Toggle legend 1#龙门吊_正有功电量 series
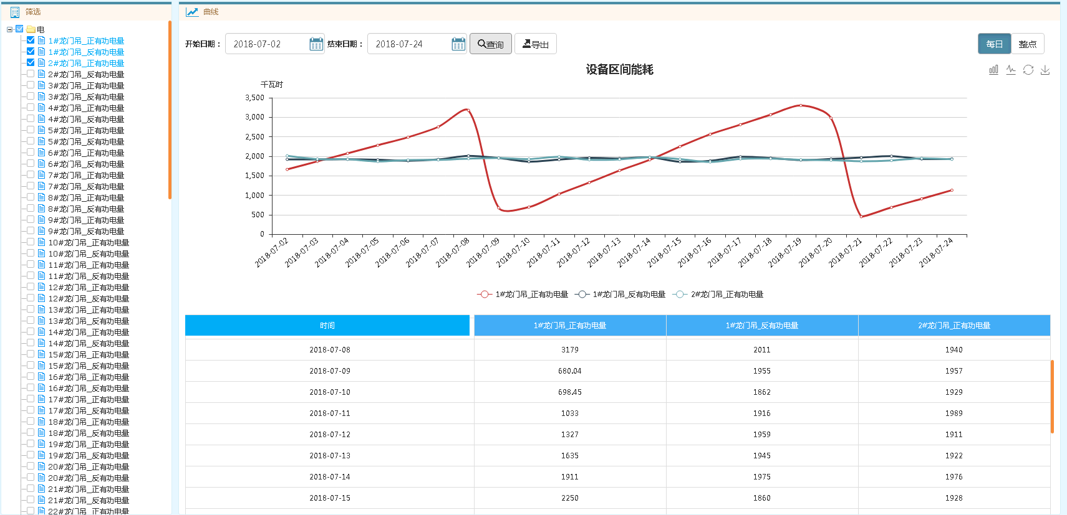This screenshot has width=1067, height=515. pyautogui.click(x=523, y=294)
